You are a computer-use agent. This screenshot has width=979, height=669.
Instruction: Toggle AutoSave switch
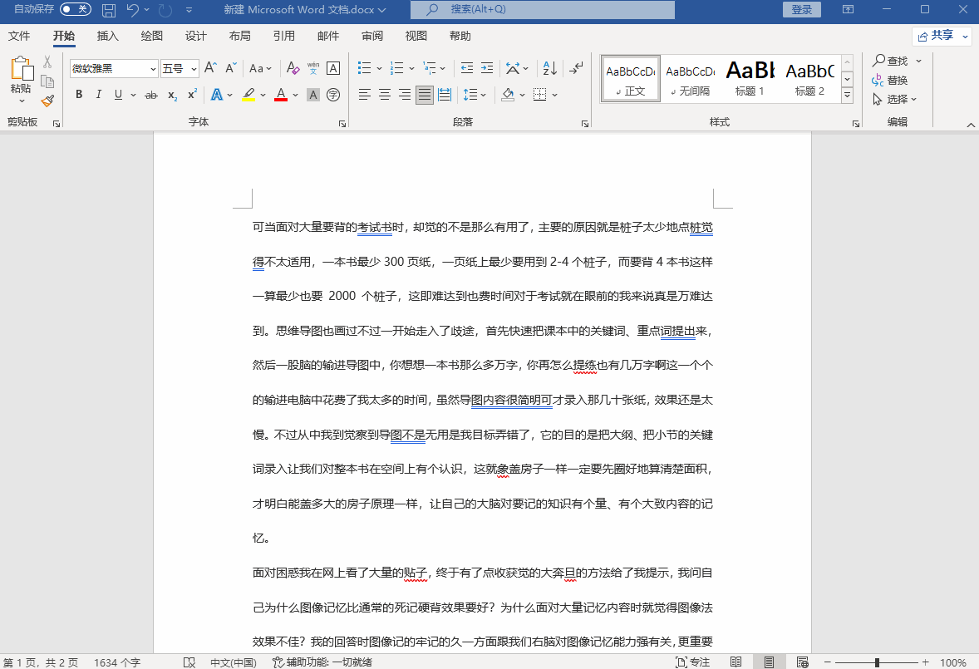pyautogui.click(x=76, y=9)
